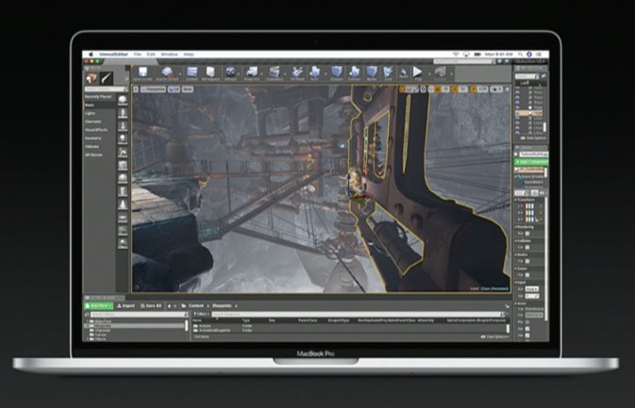Open the dropdown arrow next to Blueprints icon

click(262, 74)
